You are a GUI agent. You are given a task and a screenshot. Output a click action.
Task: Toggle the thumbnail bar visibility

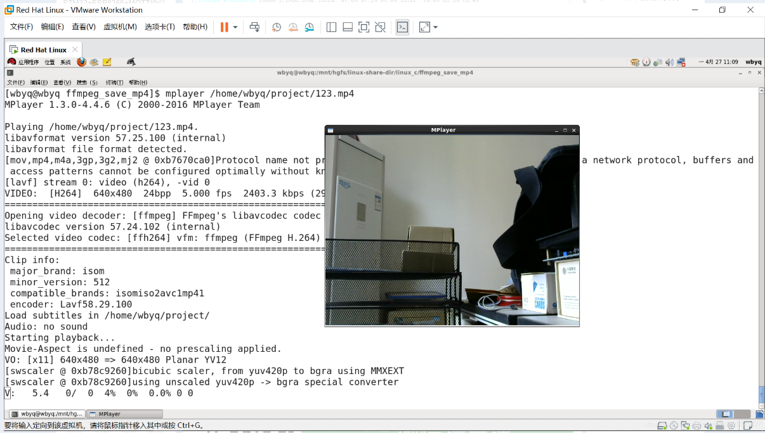click(346, 27)
